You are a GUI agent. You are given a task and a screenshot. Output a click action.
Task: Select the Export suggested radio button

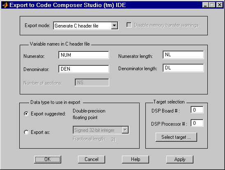[x=26, y=114]
